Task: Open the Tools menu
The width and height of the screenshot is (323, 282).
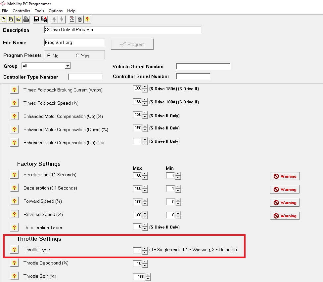Action: 39,11
